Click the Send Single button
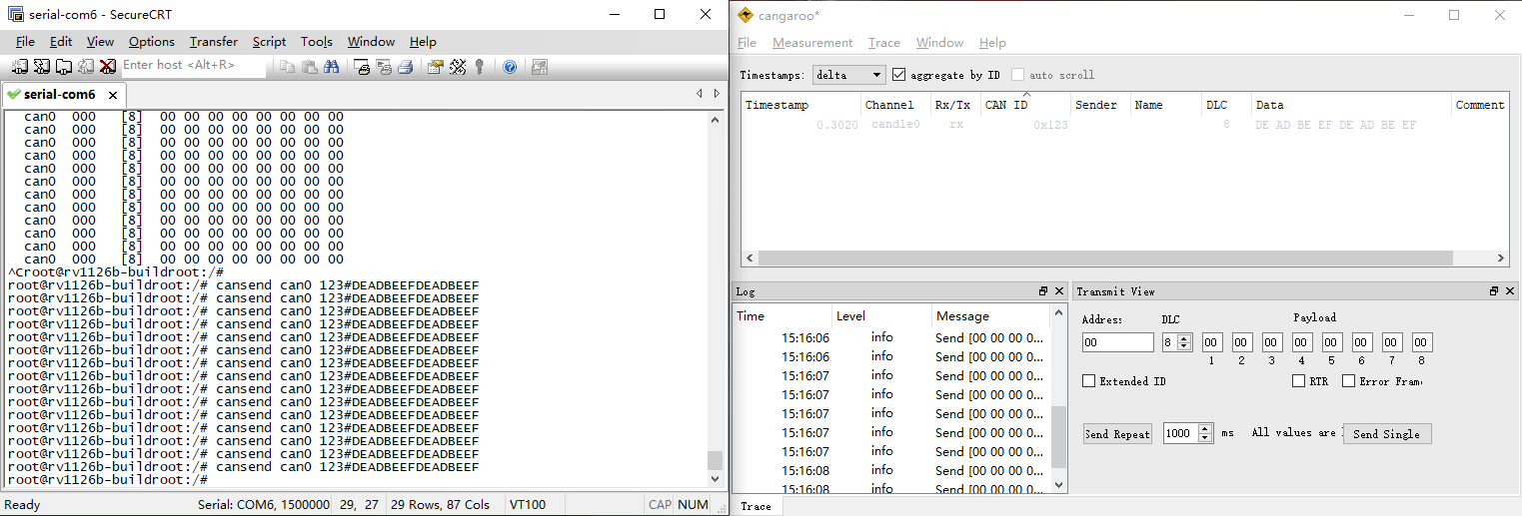The width and height of the screenshot is (1522, 516). tap(1386, 433)
